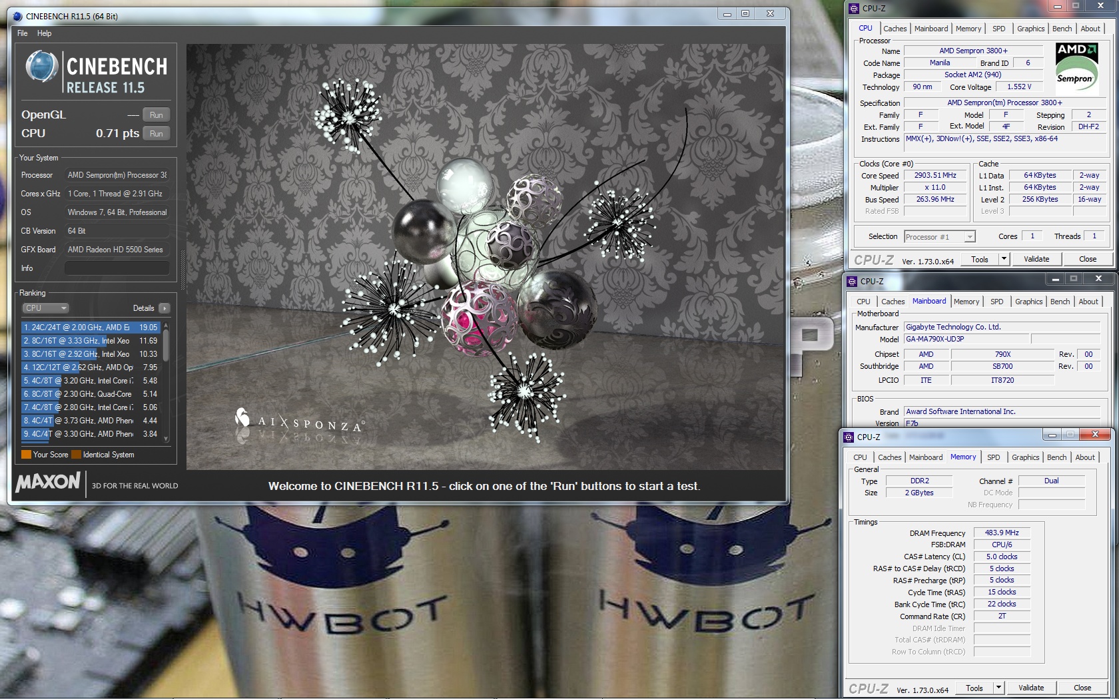
Task: Click the rendered scene preview image
Action: (485, 257)
